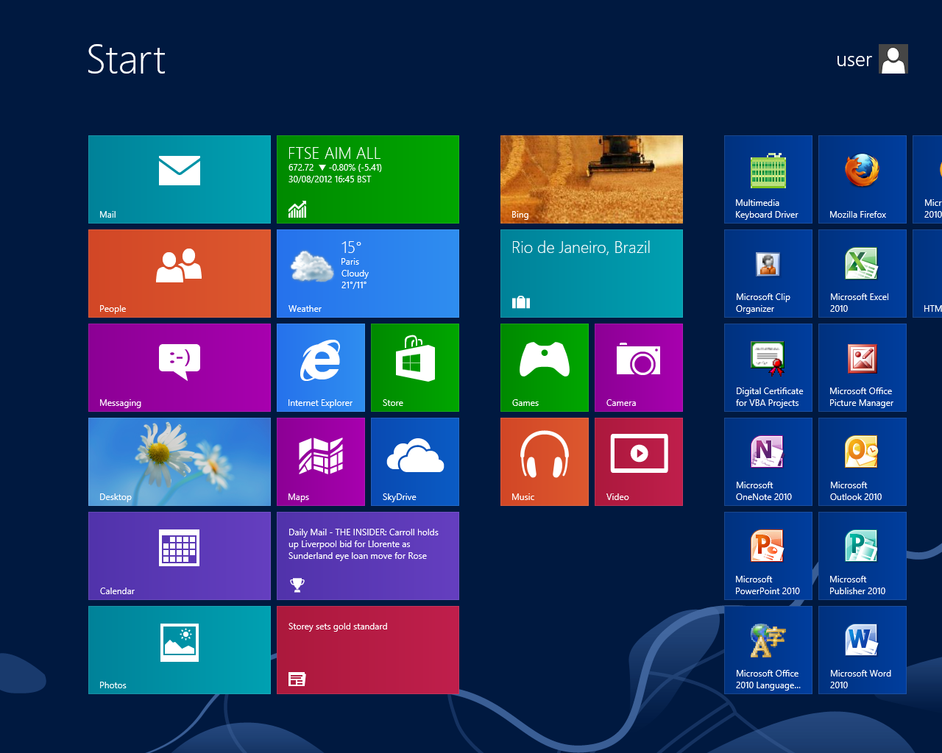
Task: Launch Microsoft Word 2010
Action: (863, 650)
